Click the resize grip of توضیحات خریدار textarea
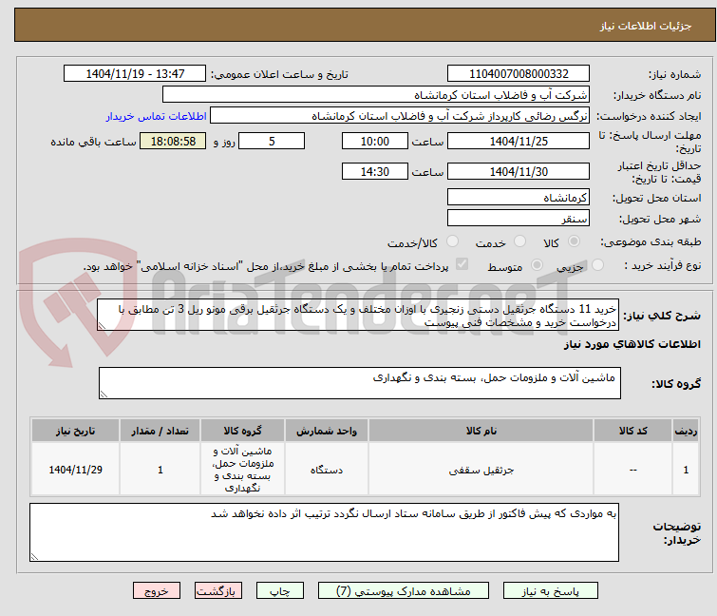Viewport: 717px width, 616px height. point(34,556)
